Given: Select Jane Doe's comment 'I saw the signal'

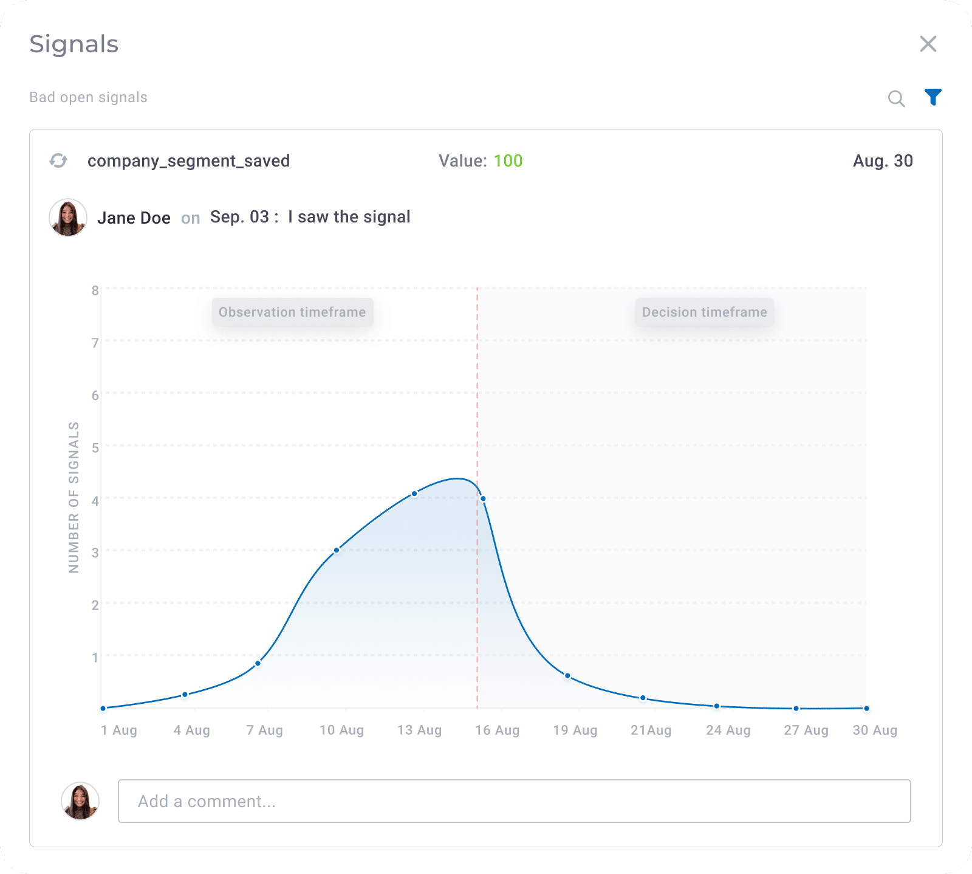Looking at the screenshot, I should point(349,217).
